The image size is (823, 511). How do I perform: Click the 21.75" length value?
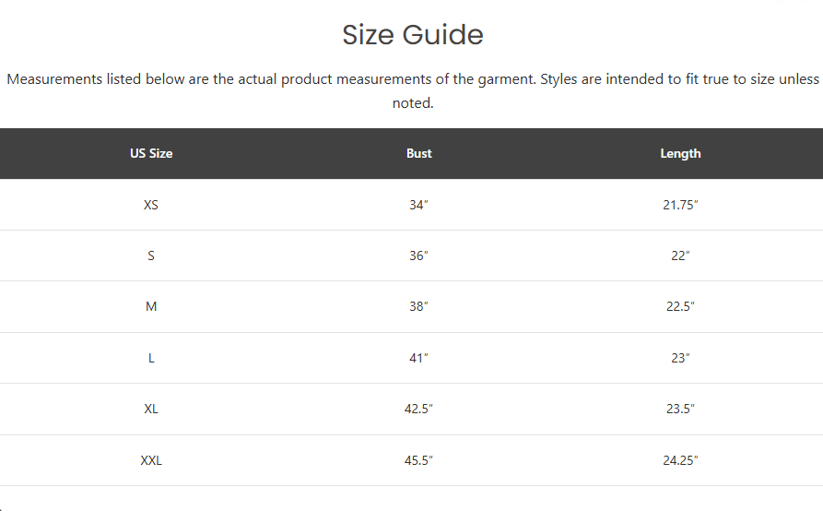[x=680, y=205]
